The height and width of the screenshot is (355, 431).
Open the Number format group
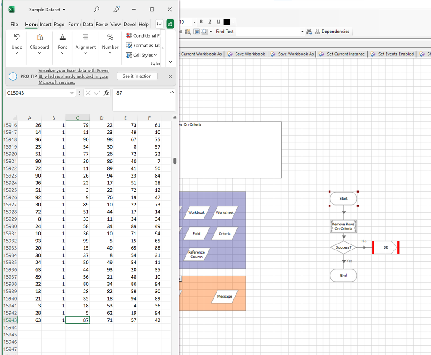(x=110, y=44)
